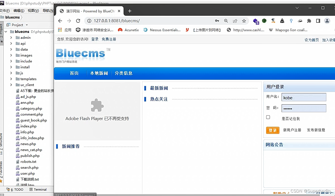This screenshot has width=335, height=196.
Task: Expand the images folder
Action: tap(11, 55)
